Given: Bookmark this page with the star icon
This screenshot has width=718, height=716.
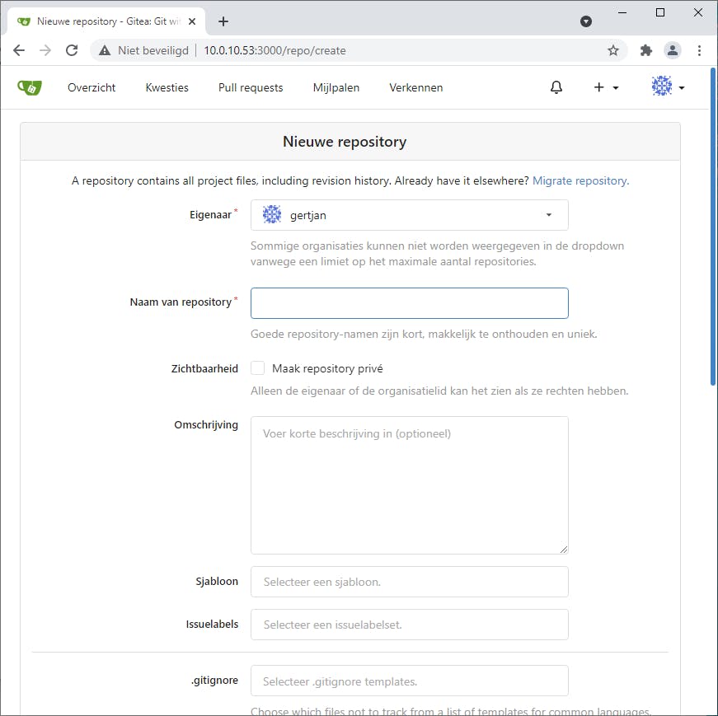Looking at the screenshot, I should coord(613,50).
